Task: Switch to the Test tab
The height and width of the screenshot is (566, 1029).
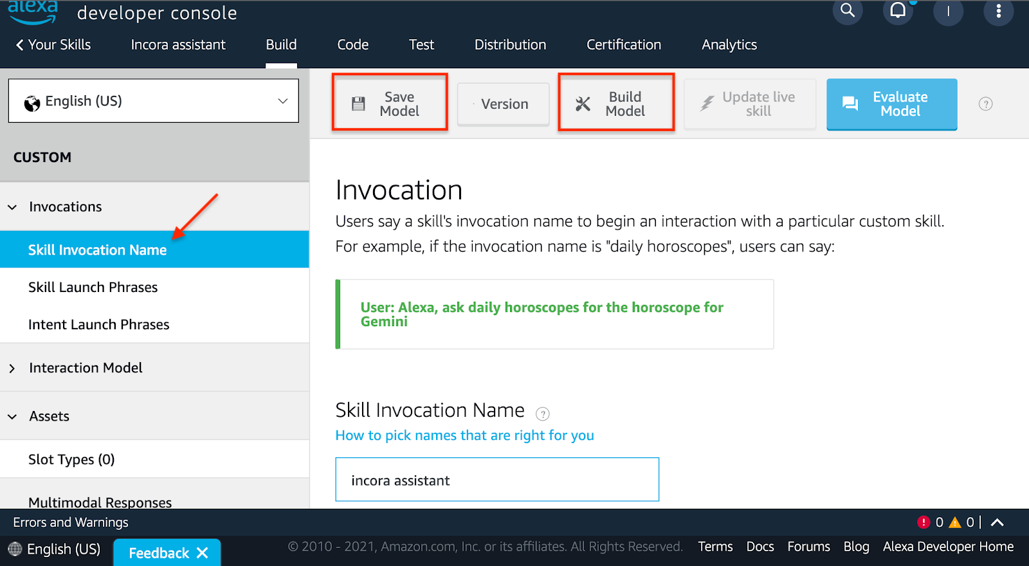Action: (421, 45)
